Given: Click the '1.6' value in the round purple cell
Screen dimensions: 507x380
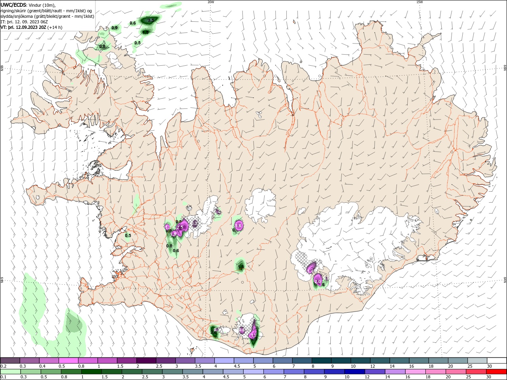Looking at the screenshot, I should (x=238, y=225).
